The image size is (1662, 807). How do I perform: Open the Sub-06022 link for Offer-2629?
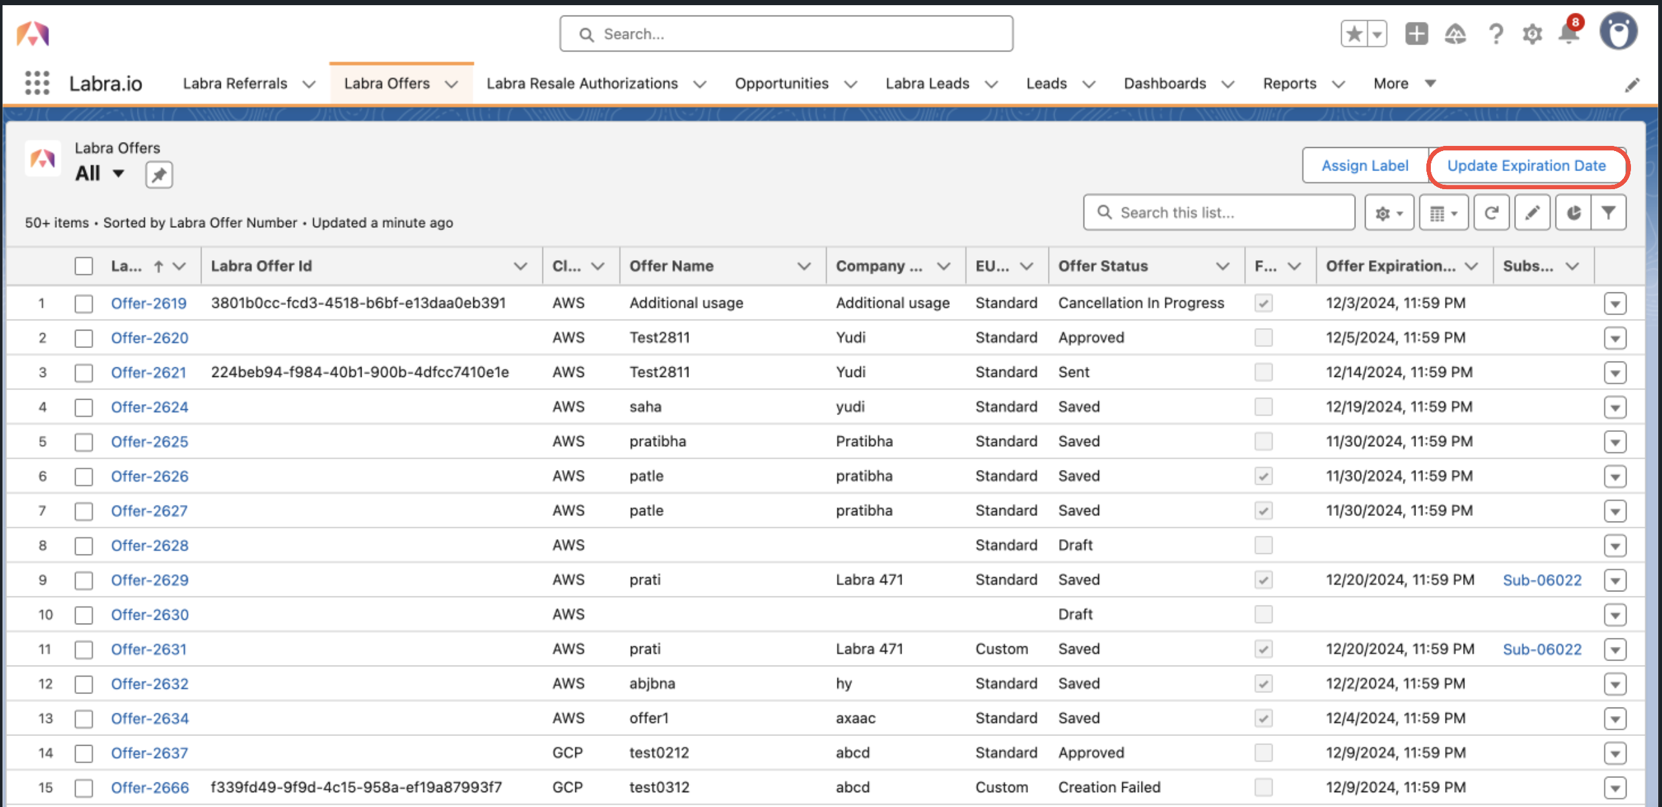click(x=1542, y=580)
